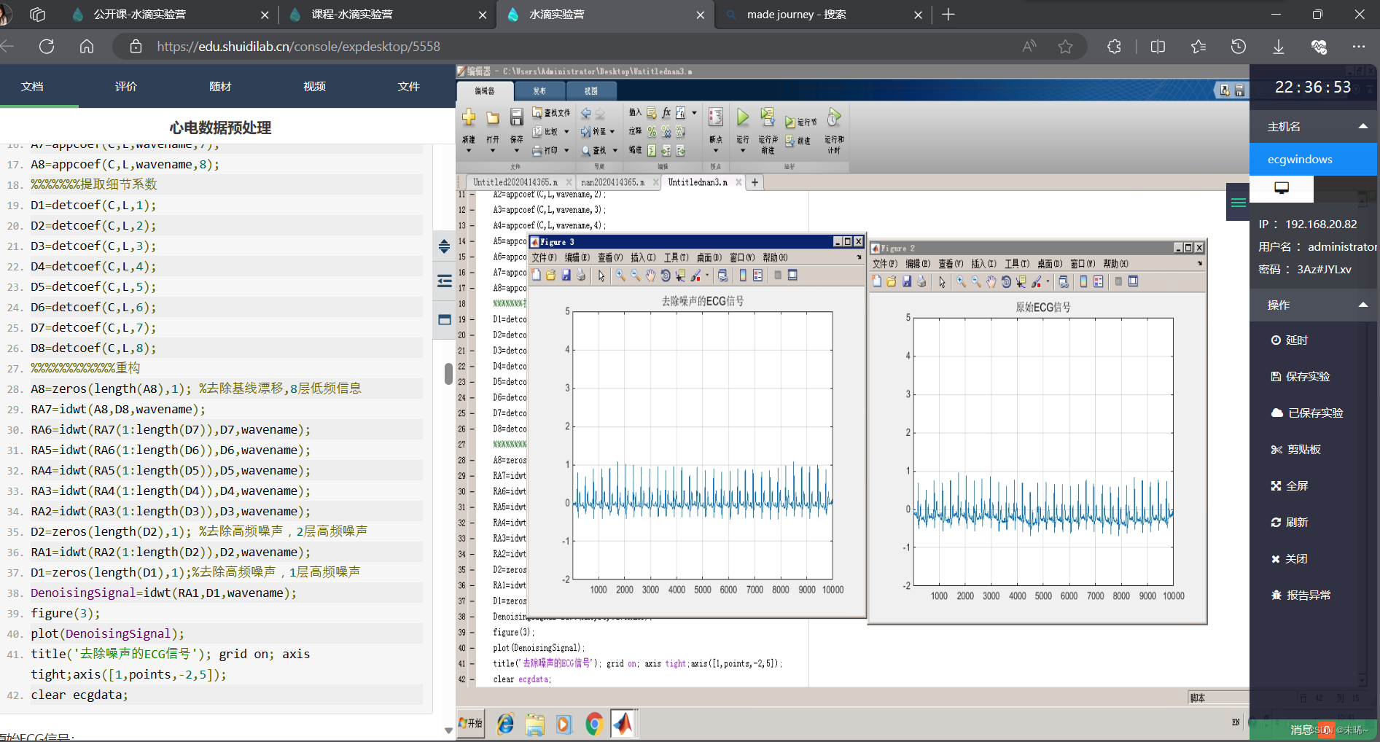
Task: Click the brush data tool in Figure 3
Action: pyautogui.click(x=696, y=276)
